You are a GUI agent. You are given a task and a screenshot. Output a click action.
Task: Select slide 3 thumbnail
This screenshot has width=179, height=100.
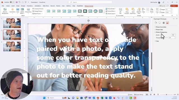coord(12,46)
